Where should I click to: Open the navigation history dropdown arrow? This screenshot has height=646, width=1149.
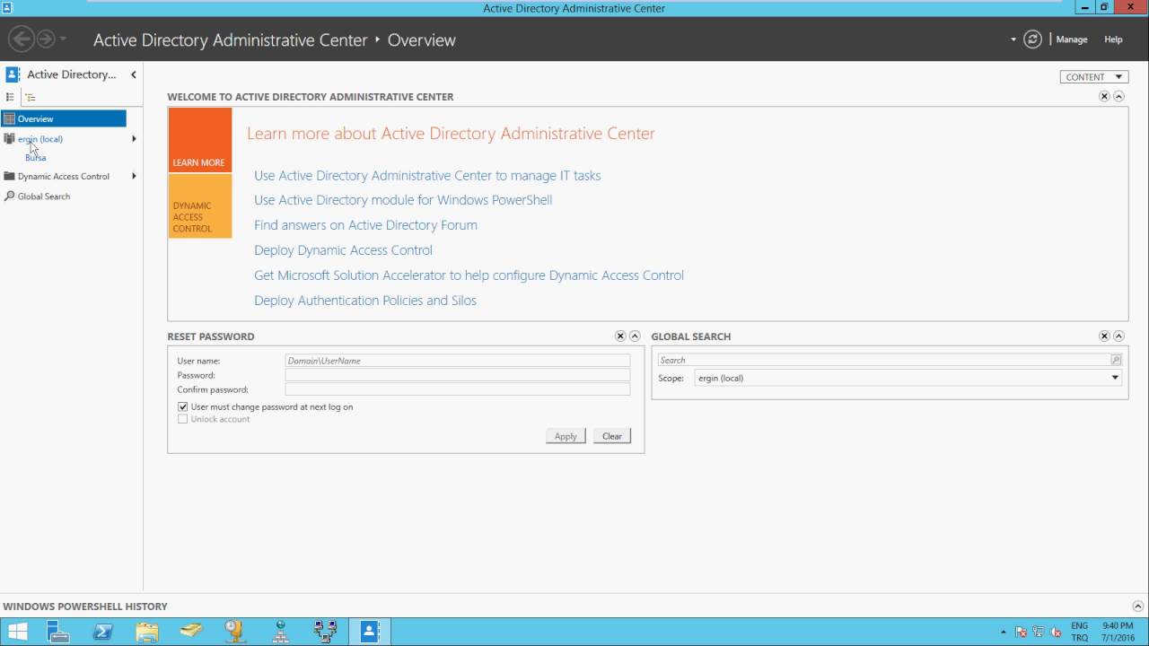(x=63, y=39)
